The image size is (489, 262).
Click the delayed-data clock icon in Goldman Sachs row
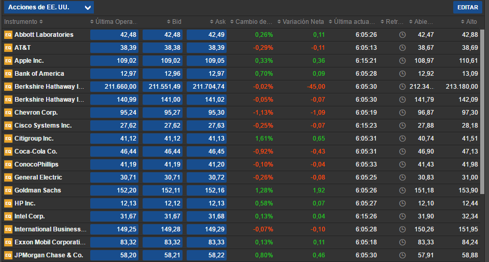[402, 190]
